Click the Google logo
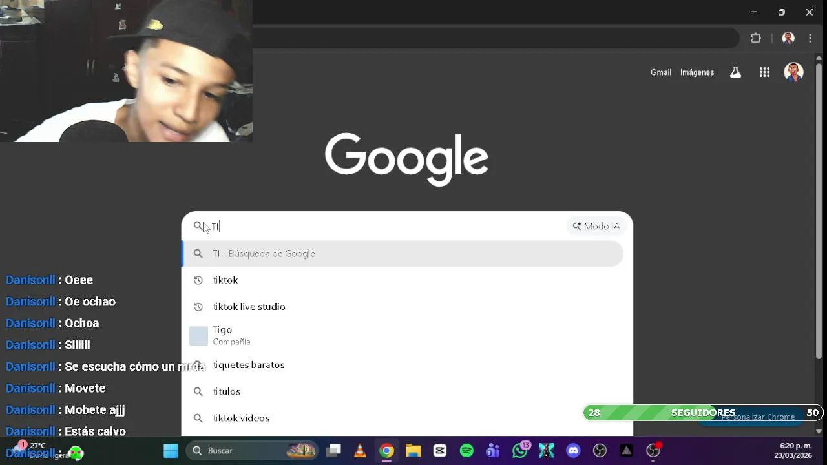 (406, 160)
